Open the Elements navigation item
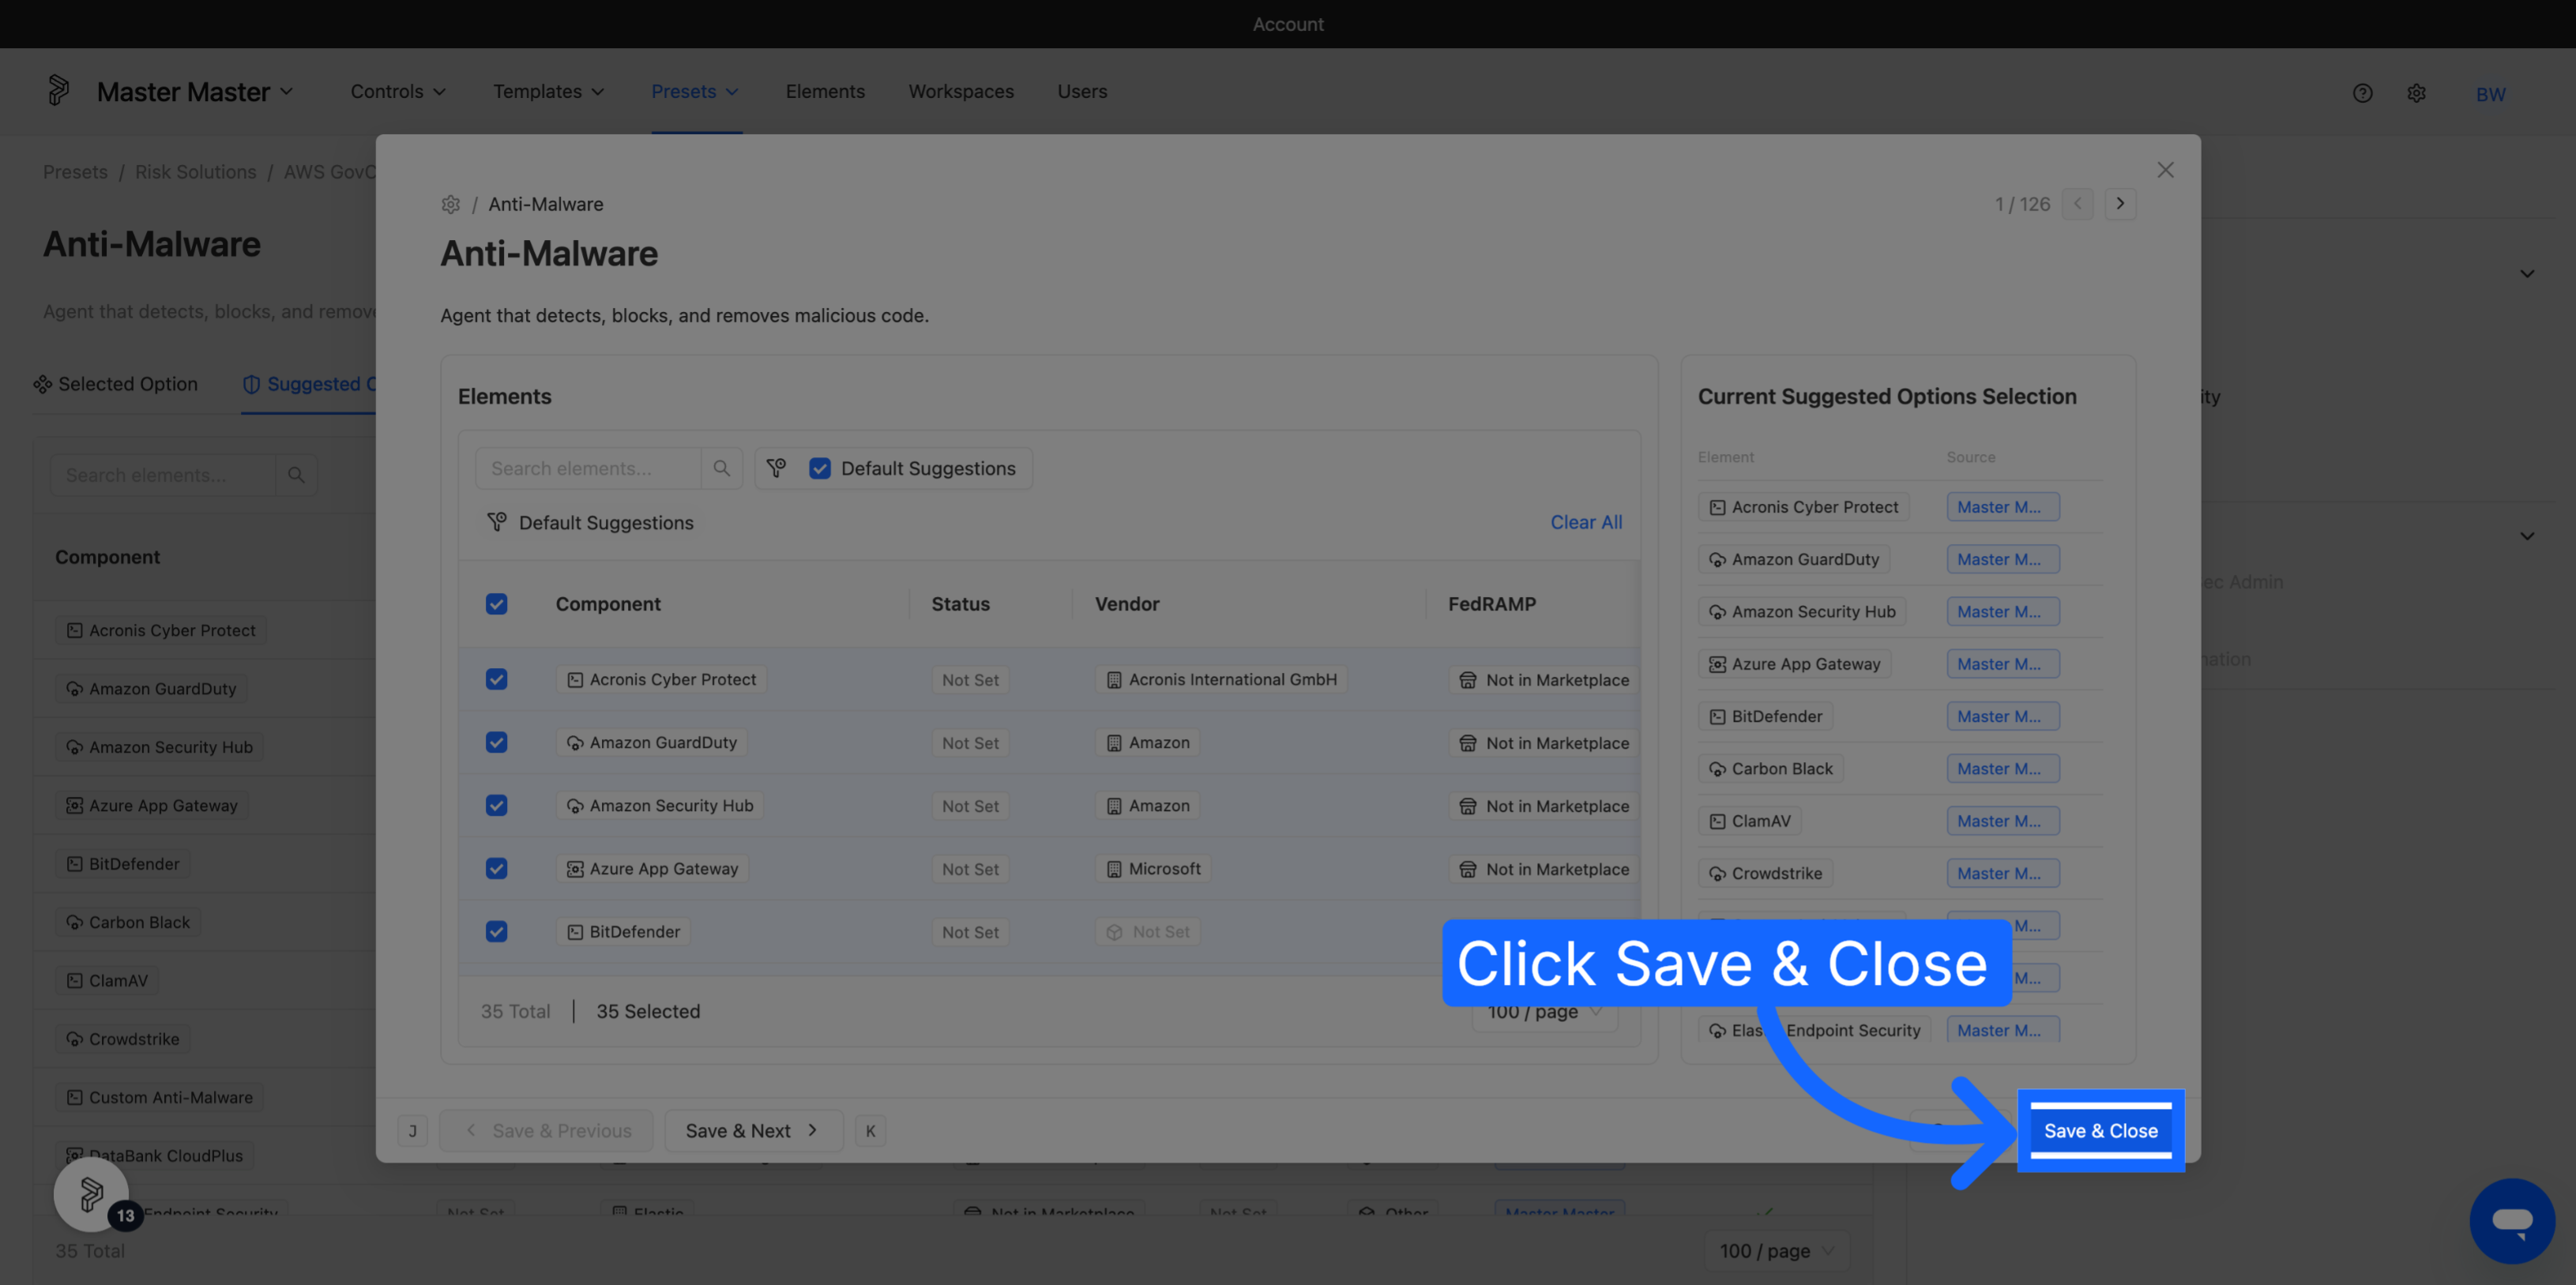 (x=825, y=91)
